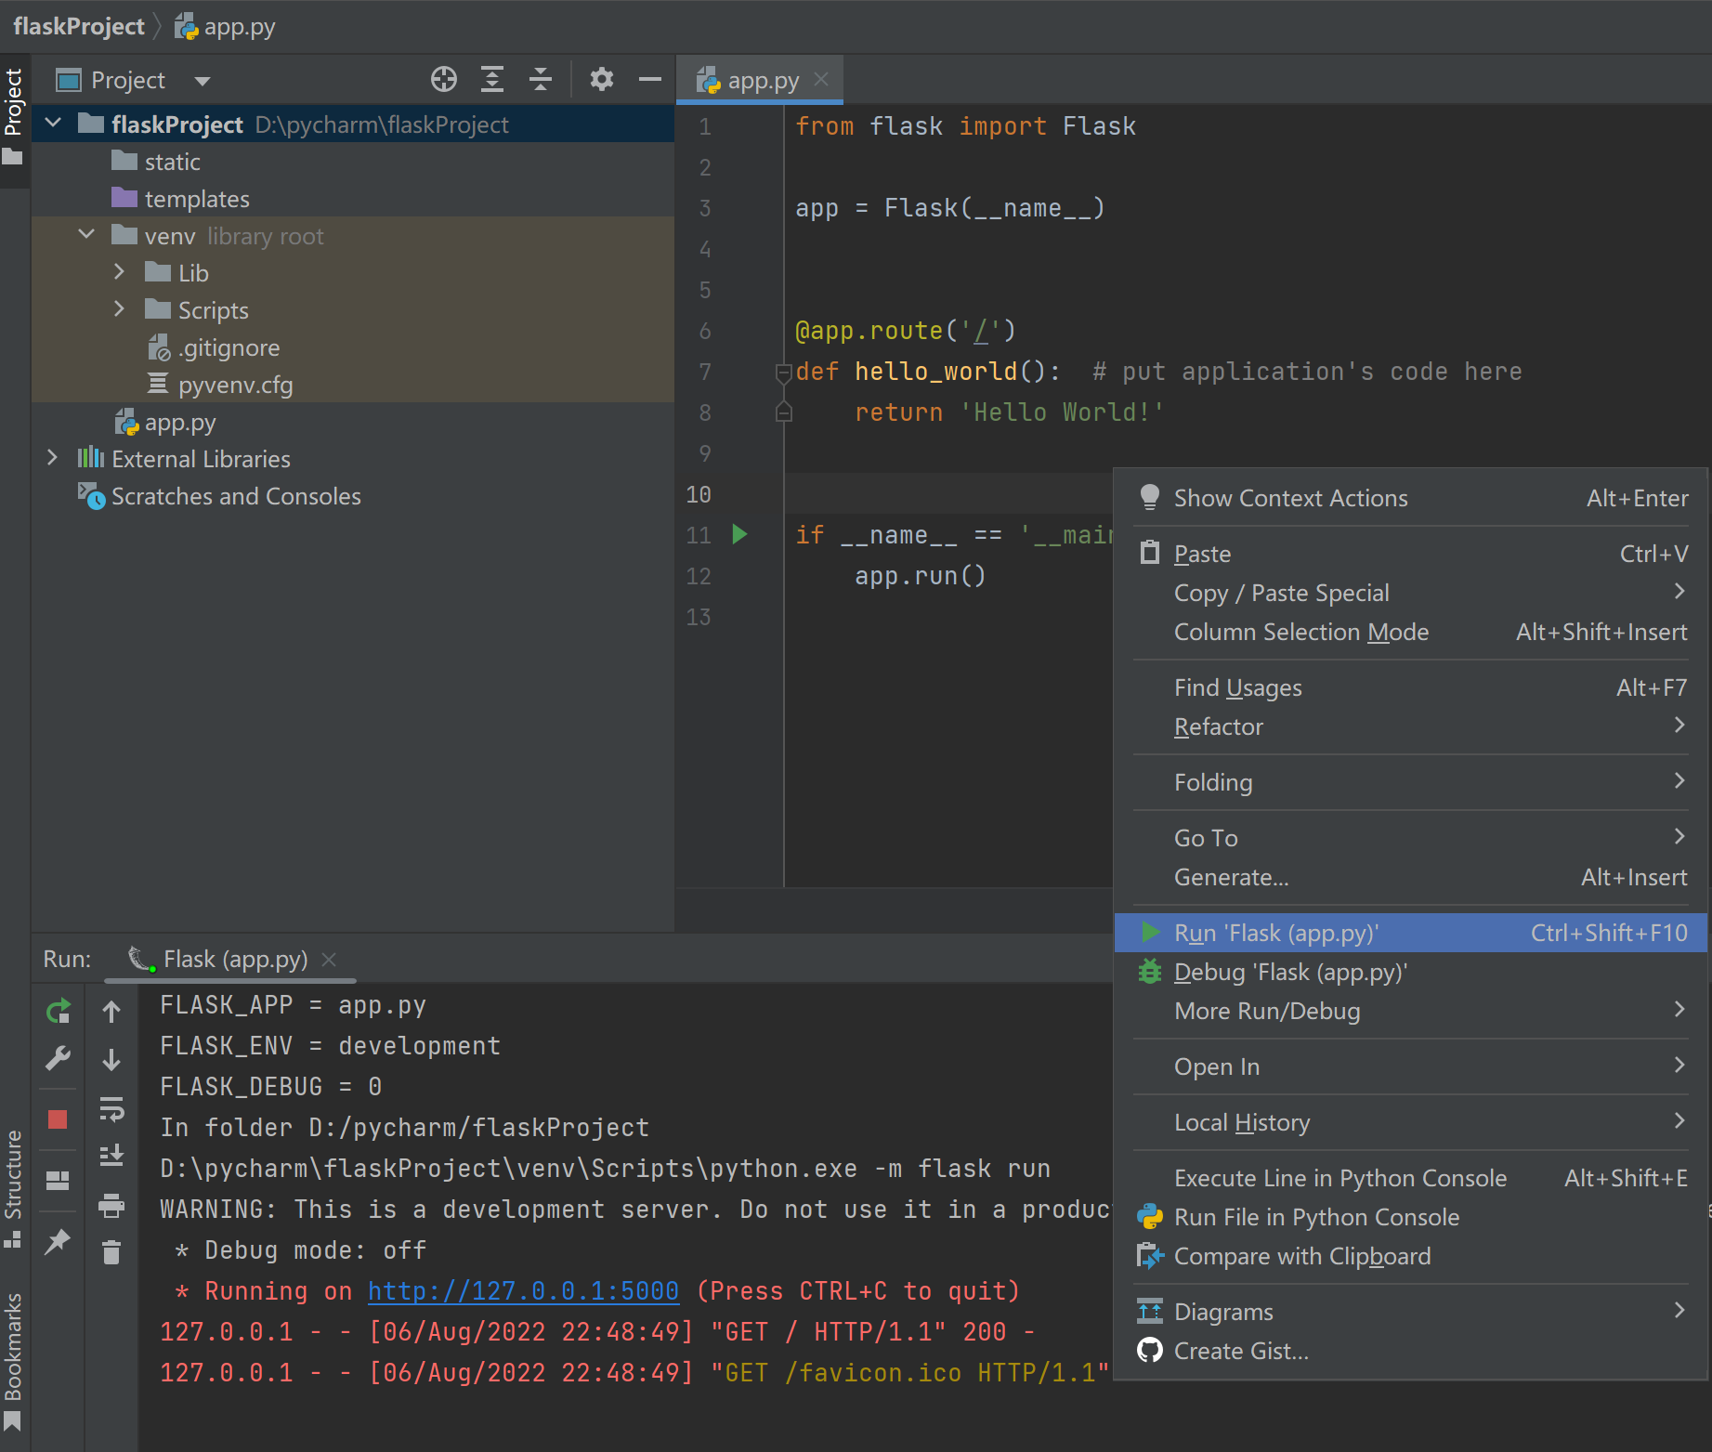
Task: Click green run gutter arrow on line 11
Action: [739, 534]
